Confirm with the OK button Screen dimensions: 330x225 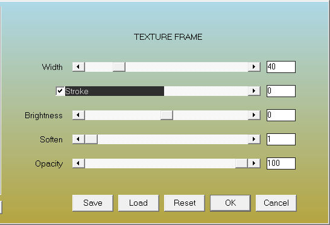point(230,203)
